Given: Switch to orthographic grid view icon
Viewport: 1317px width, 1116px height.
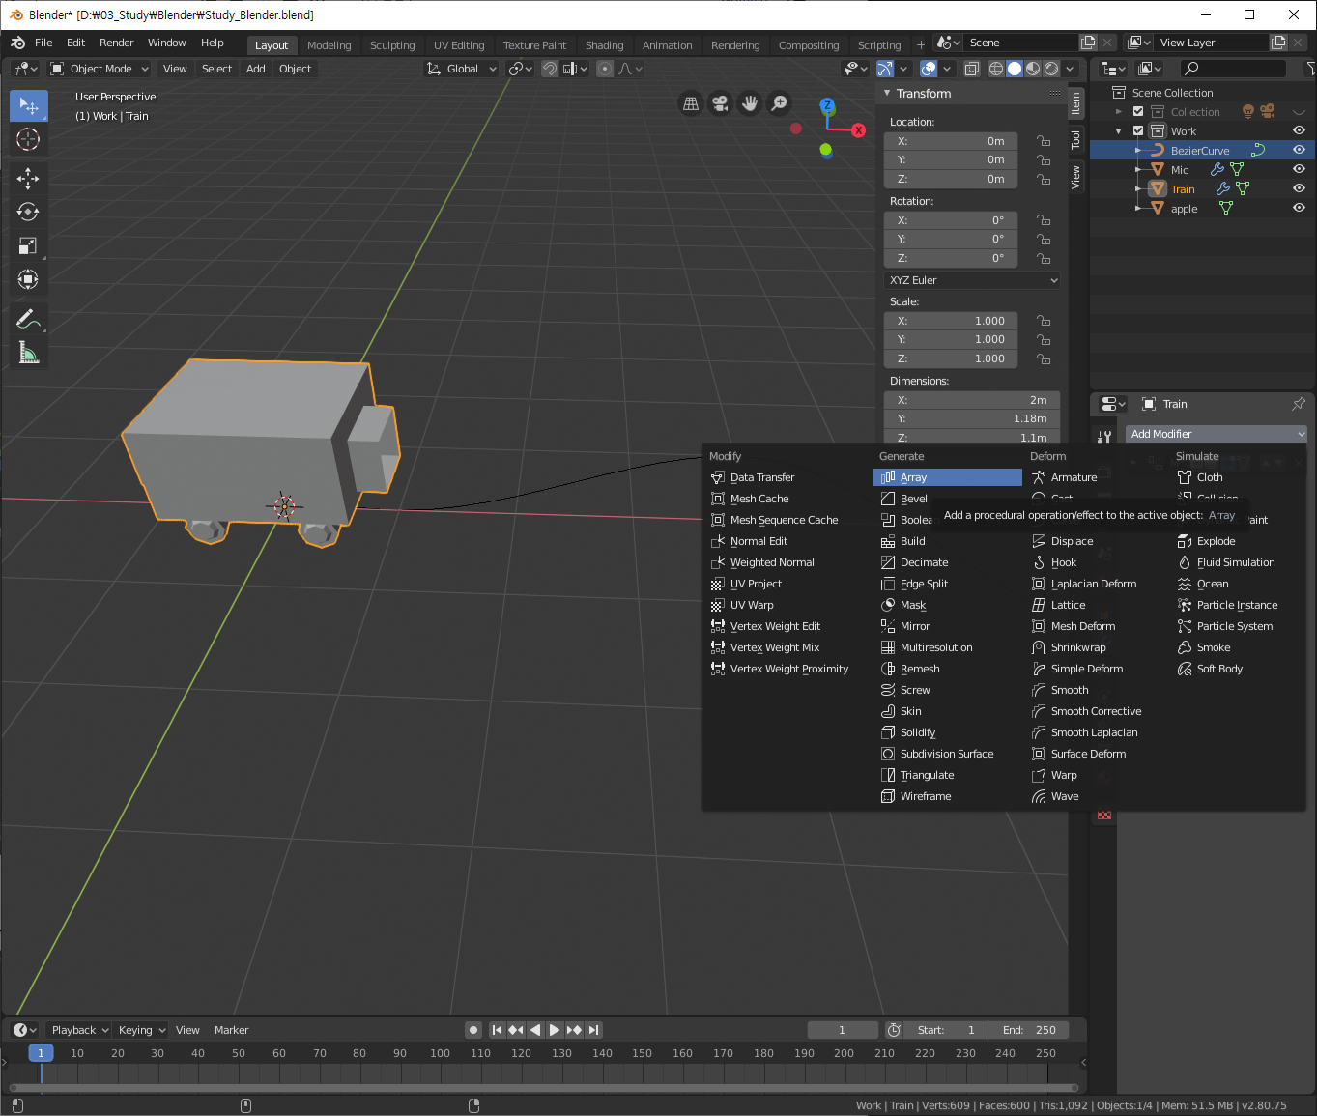Looking at the screenshot, I should coord(691,103).
